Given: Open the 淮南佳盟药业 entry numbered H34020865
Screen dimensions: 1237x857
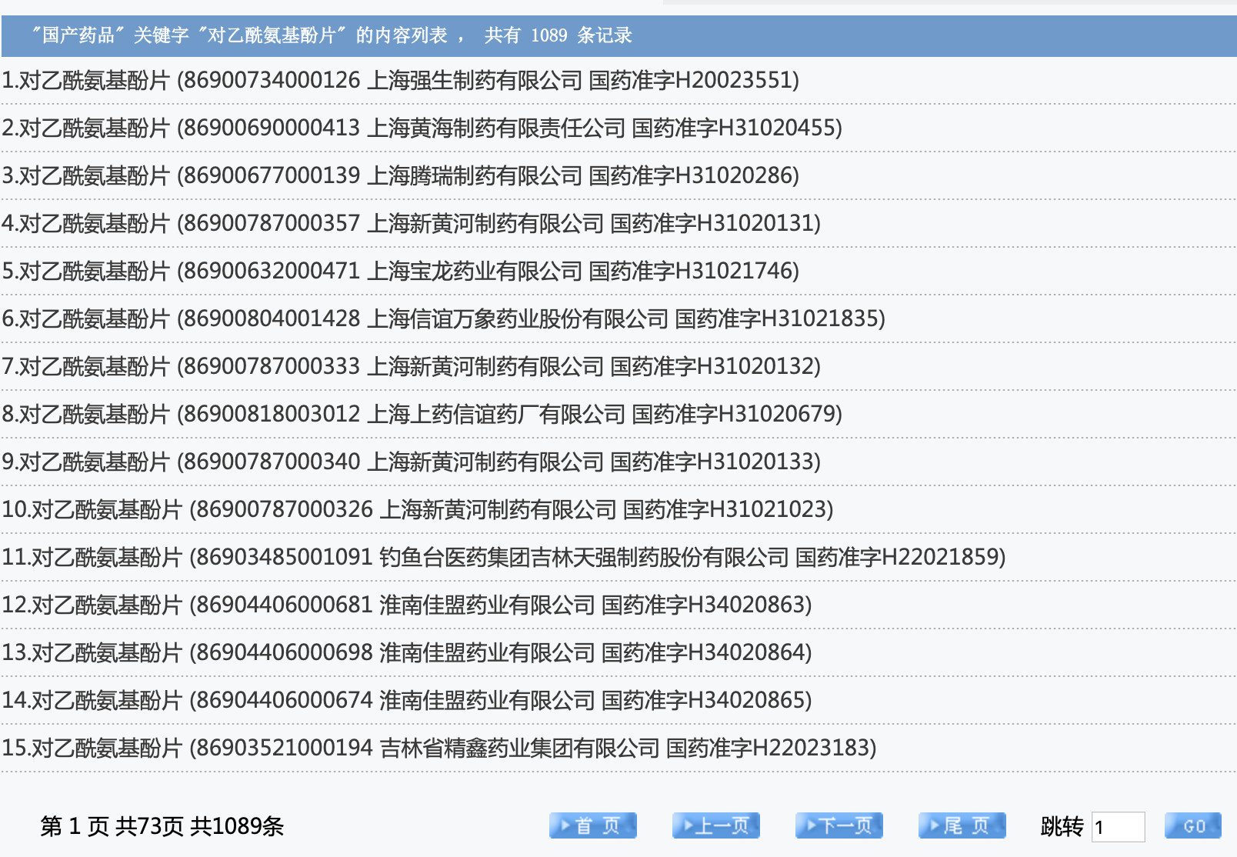Looking at the screenshot, I should 406,700.
